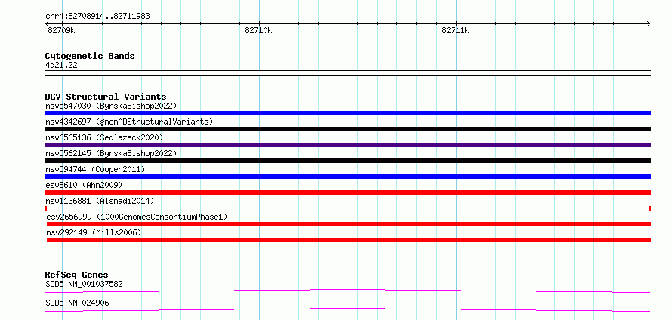Image resolution: width=672 pixels, height=320 pixels.
Task: Click the SCD5|NM_001037582 gene label
Action: [85, 284]
